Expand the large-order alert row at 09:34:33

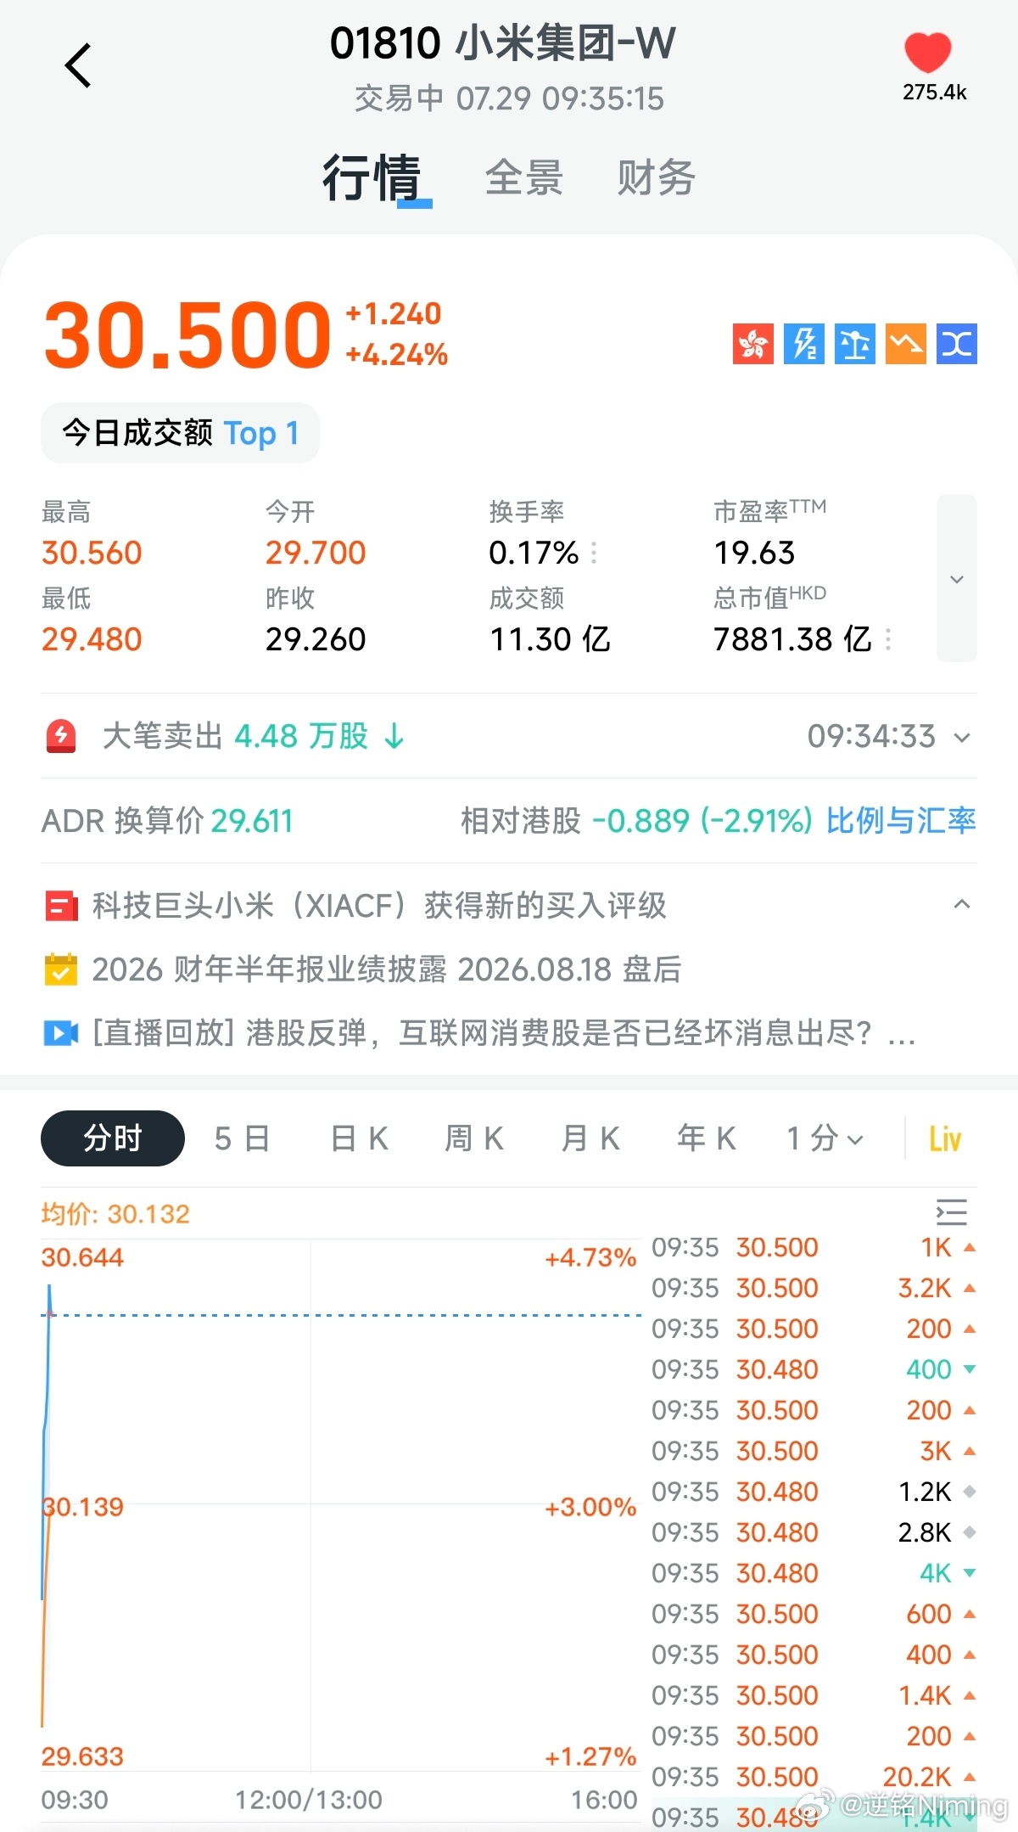coord(962,738)
